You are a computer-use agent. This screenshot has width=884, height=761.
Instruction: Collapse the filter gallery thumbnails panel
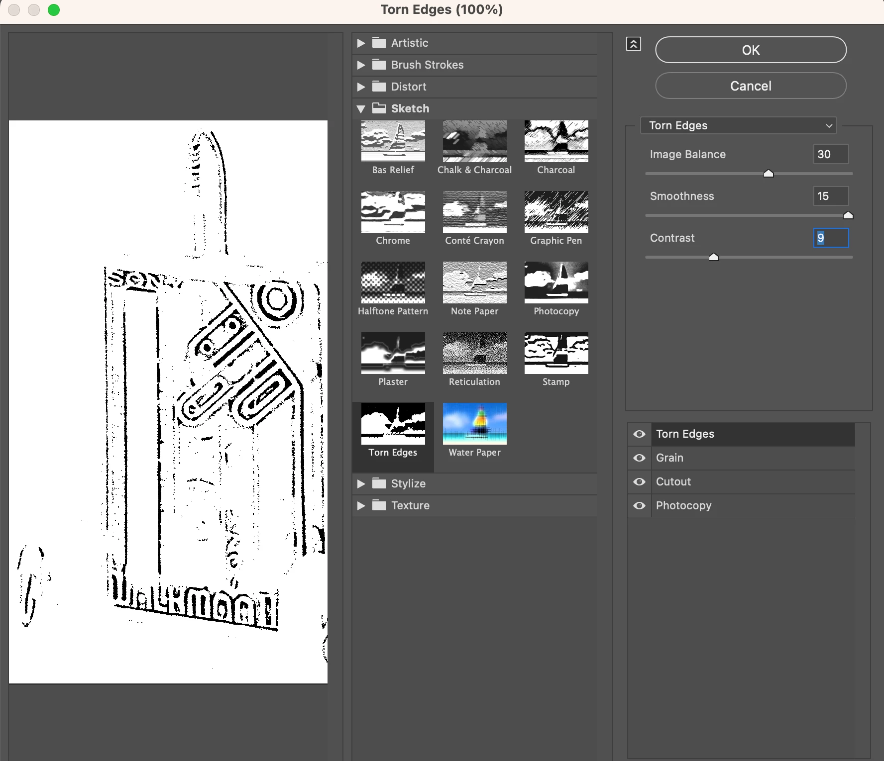pos(634,44)
